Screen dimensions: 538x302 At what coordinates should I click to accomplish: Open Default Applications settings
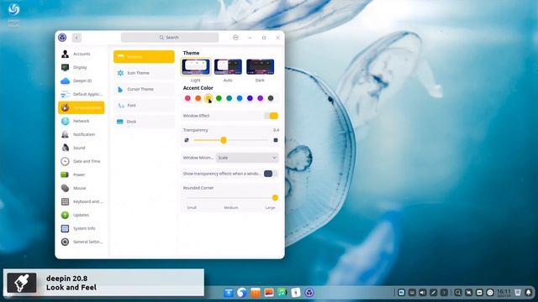tap(82, 94)
